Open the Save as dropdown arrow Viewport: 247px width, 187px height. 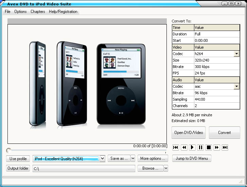pos(133,158)
